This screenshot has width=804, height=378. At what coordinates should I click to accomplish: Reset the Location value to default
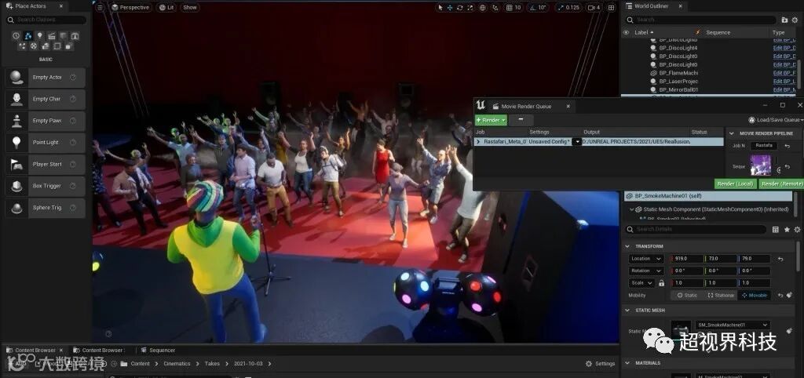780,259
